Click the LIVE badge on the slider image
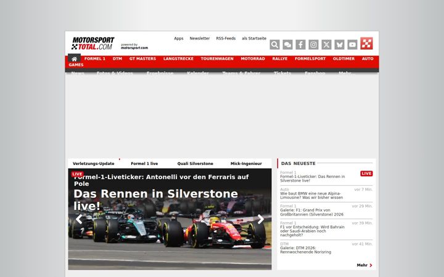Image resolution: width=444 pixels, height=277 pixels. [77, 174]
